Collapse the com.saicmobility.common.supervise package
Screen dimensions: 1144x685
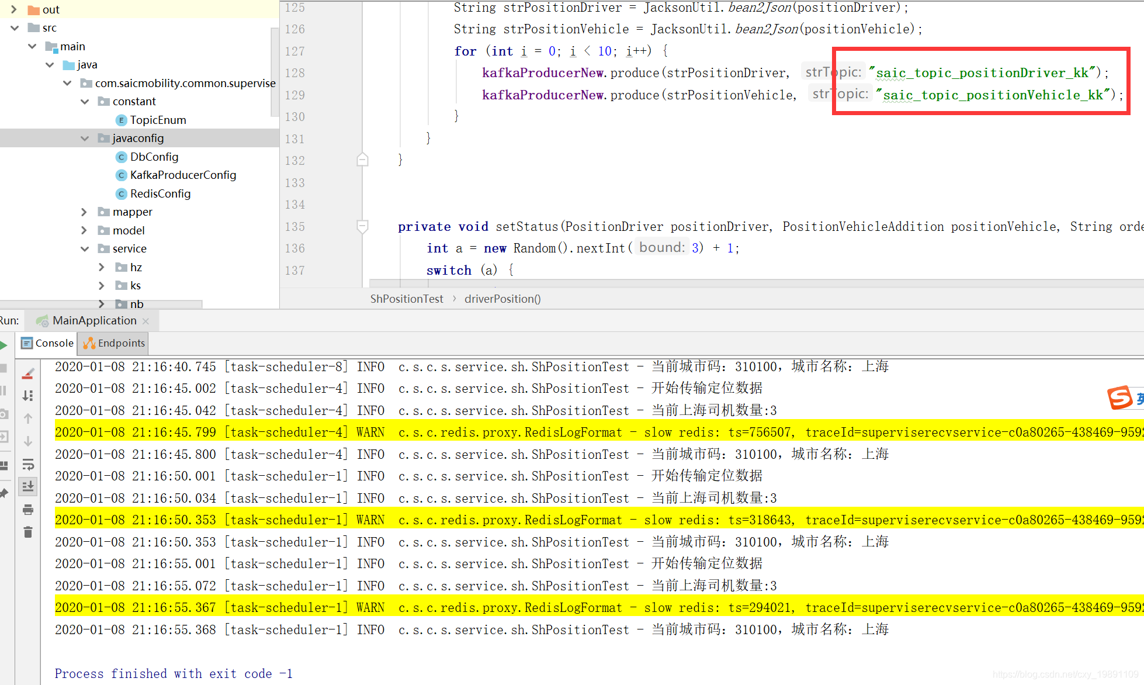point(67,83)
